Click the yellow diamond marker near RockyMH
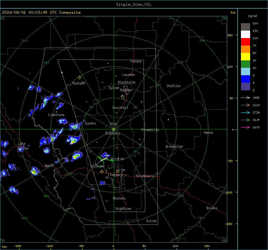Viewport: 268px width, 250px height. [x=80, y=78]
